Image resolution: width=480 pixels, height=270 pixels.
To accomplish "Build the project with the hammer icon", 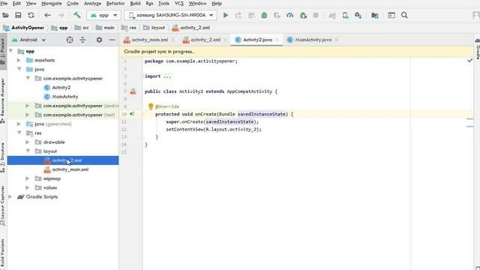I will (x=76, y=15).
